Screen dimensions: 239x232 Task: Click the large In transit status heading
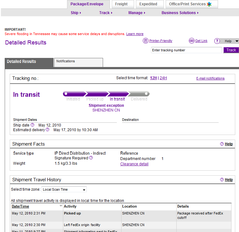click(26, 95)
